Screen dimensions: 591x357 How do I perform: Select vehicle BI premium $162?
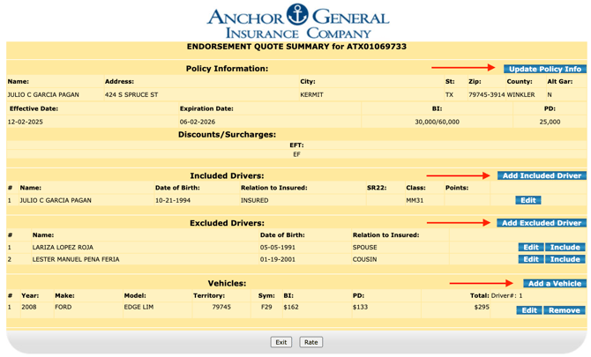coord(291,307)
